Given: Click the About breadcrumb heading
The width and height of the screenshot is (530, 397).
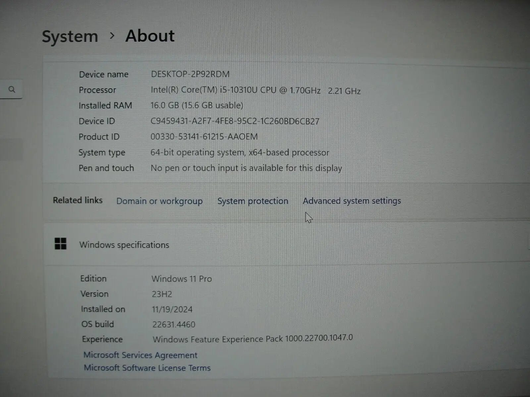Looking at the screenshot, I should pyautogui.click(x=150, y=36).
